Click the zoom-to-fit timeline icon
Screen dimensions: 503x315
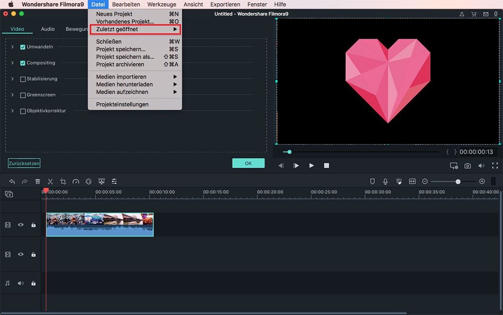[412, 182]
